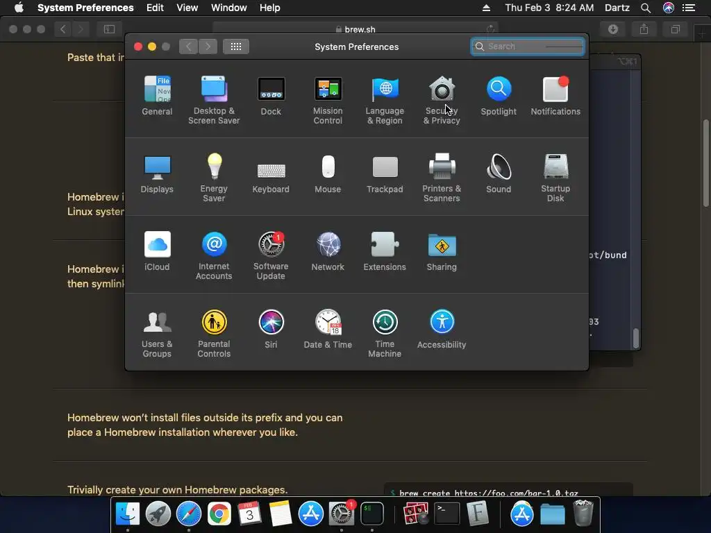Open iCloud preferences pane
711x533 pixels.
pos(157,251)
